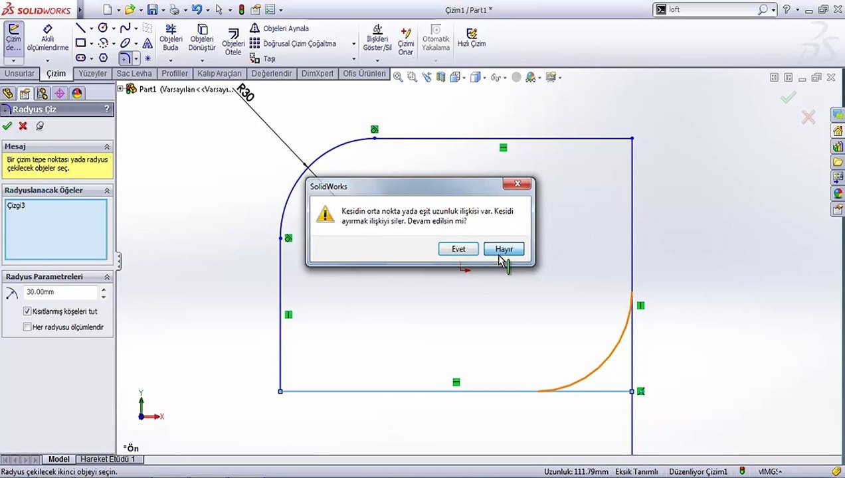Click the Objeleri Dönüştür convert tool

pos(202,38)
